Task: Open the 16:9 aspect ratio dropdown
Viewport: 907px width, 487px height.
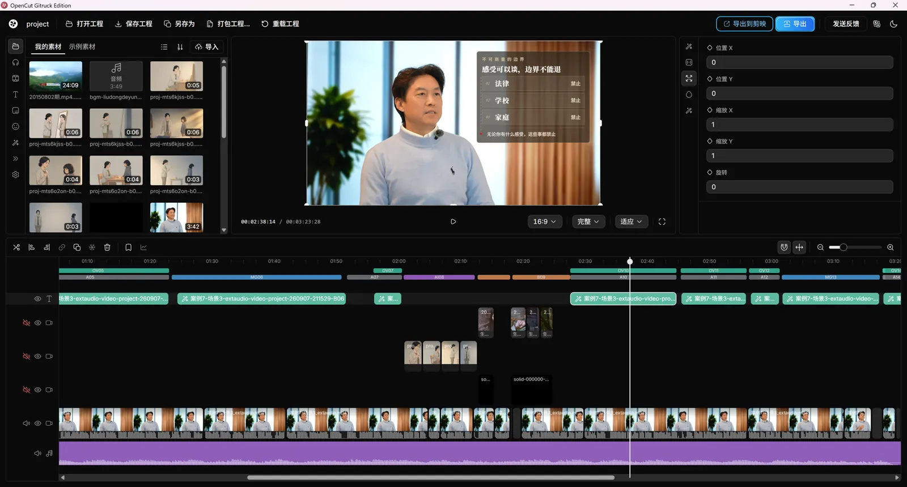Action: tap(544, 221)
